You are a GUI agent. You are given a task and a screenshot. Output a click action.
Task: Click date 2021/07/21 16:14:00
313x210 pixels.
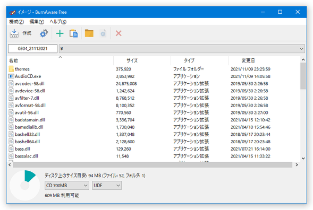pyautogui.click(x=250, y=149)
